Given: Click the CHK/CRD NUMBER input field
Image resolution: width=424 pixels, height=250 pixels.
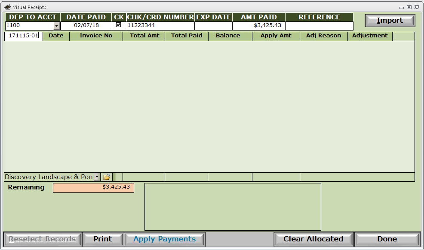Looking at the screenshot, I should [161, 26].
